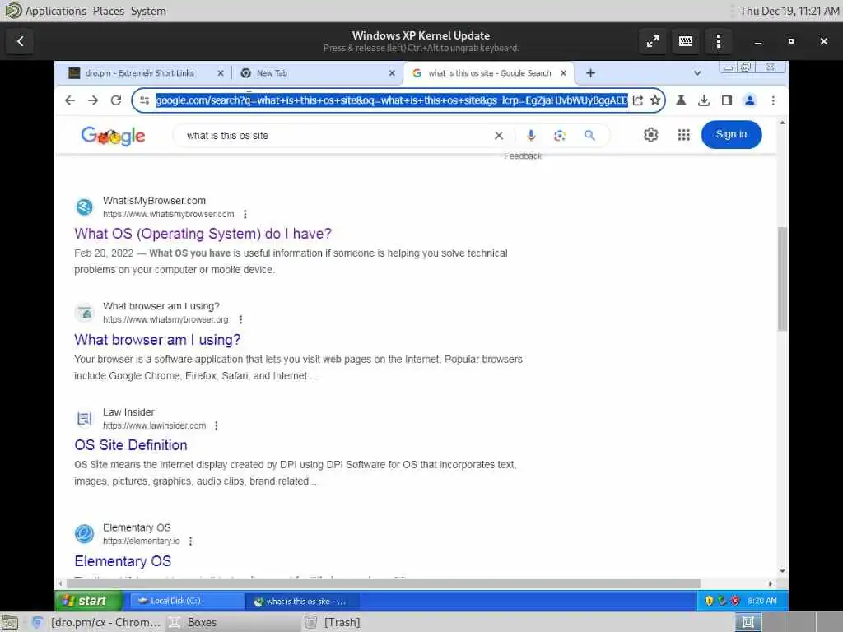Image resolution: width=843 pixels, height=632 pixels.
Task: Click the Feedback link
Action: (523, 156)
